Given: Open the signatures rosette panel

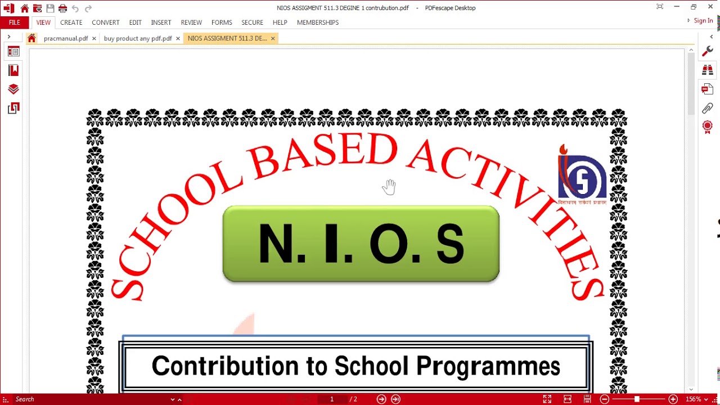Looking at the screenshot, I should point(708,127).
